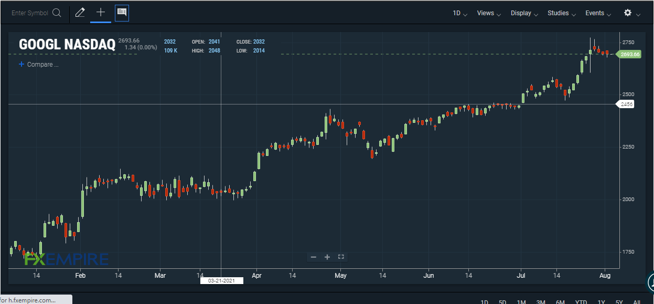The height and width of the screenshot is (304, 654).
Task: Click the Feb date axis label
Action: click(80, 275)
